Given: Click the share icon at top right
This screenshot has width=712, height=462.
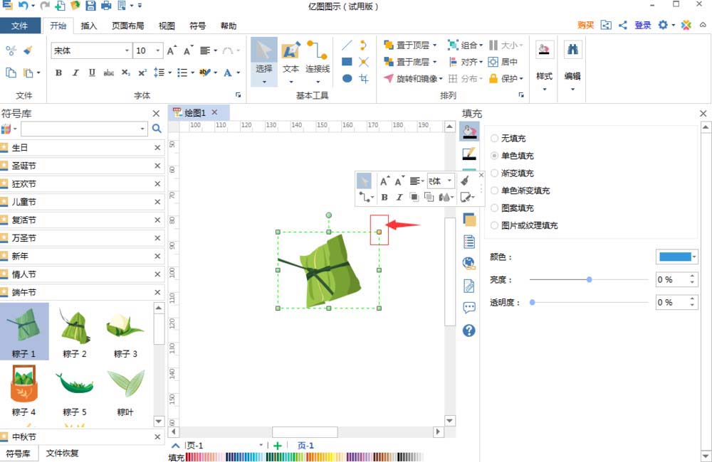Looking at the screenshot, I should [x=623, y=25].
